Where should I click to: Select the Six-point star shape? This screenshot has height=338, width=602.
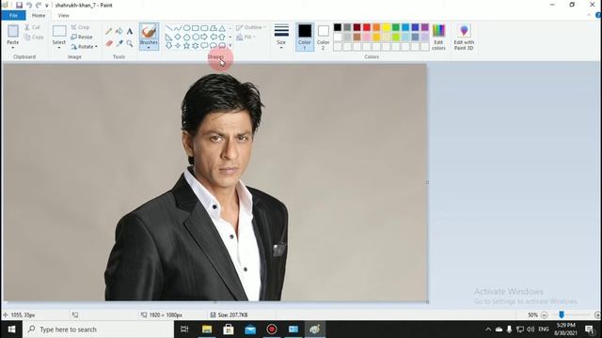[196, 46]
